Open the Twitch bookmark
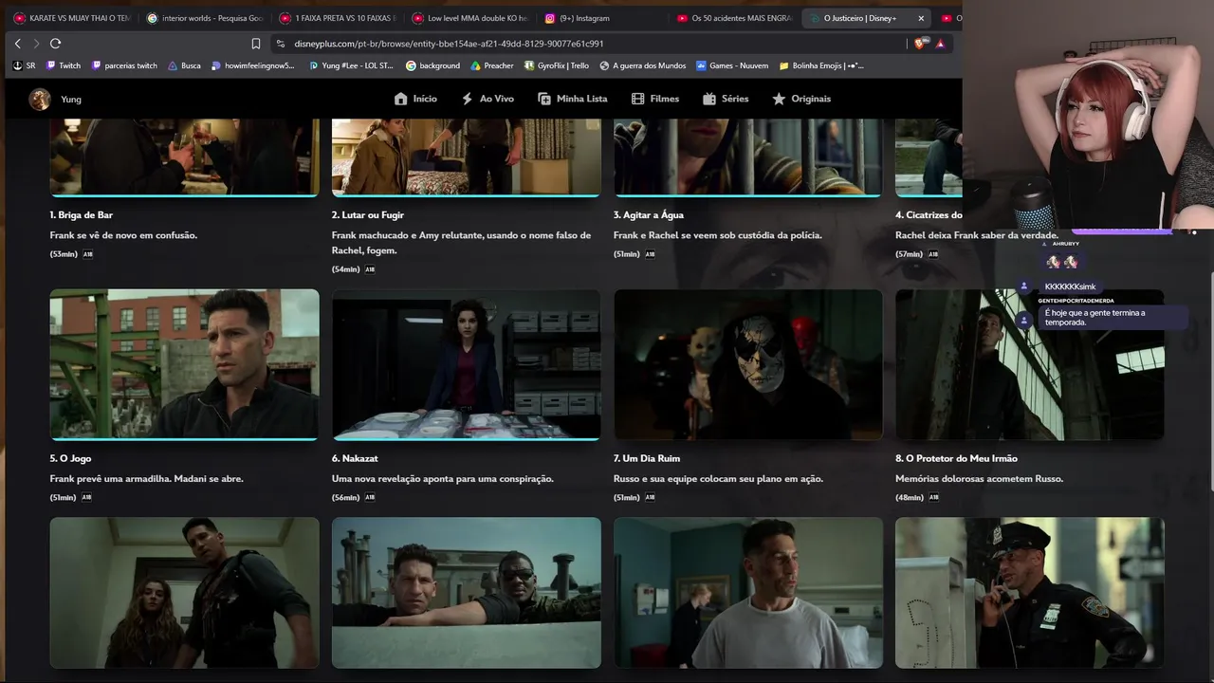 pyautogui.click(x=62, y=65)
